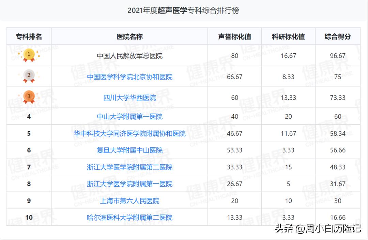The height and width of the screenshot is (240, 368).
Task: Click the 科研标化值 column header
Action: pyautogui.click(x=288, y=37)
